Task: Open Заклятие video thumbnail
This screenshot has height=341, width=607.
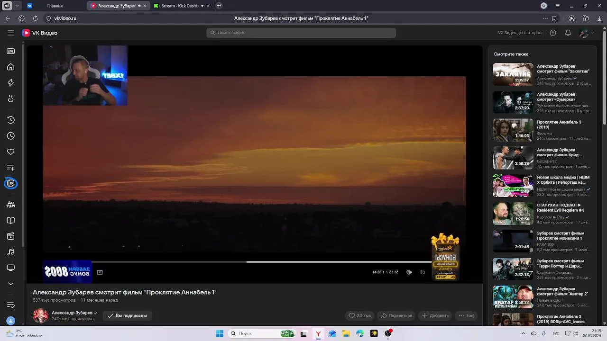Action: click(x=513, y=74)
